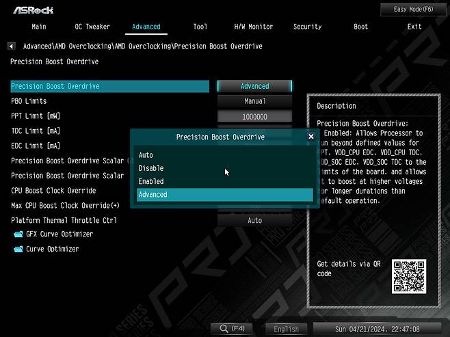
Task: Switch to the OC Tweaker tab
Action: pyautogui.click(x=92, y=27)
